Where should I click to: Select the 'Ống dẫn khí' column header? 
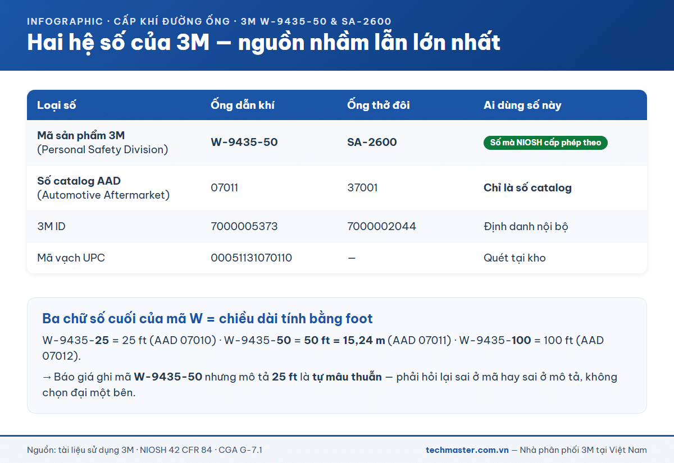pyautogui.click(x=243, y=105)
